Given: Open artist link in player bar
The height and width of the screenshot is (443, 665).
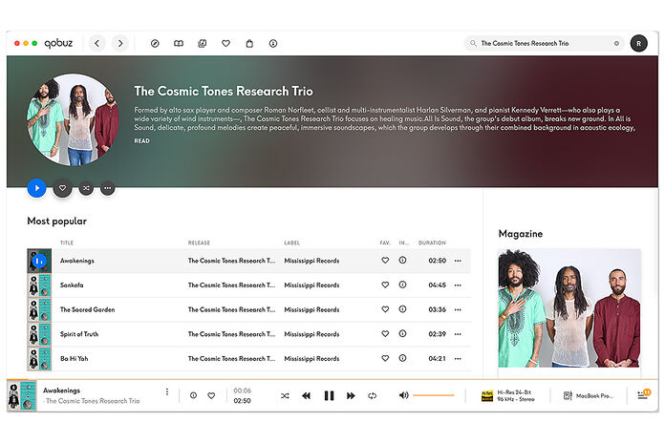Looking at the screenshot, I should 93,401.
